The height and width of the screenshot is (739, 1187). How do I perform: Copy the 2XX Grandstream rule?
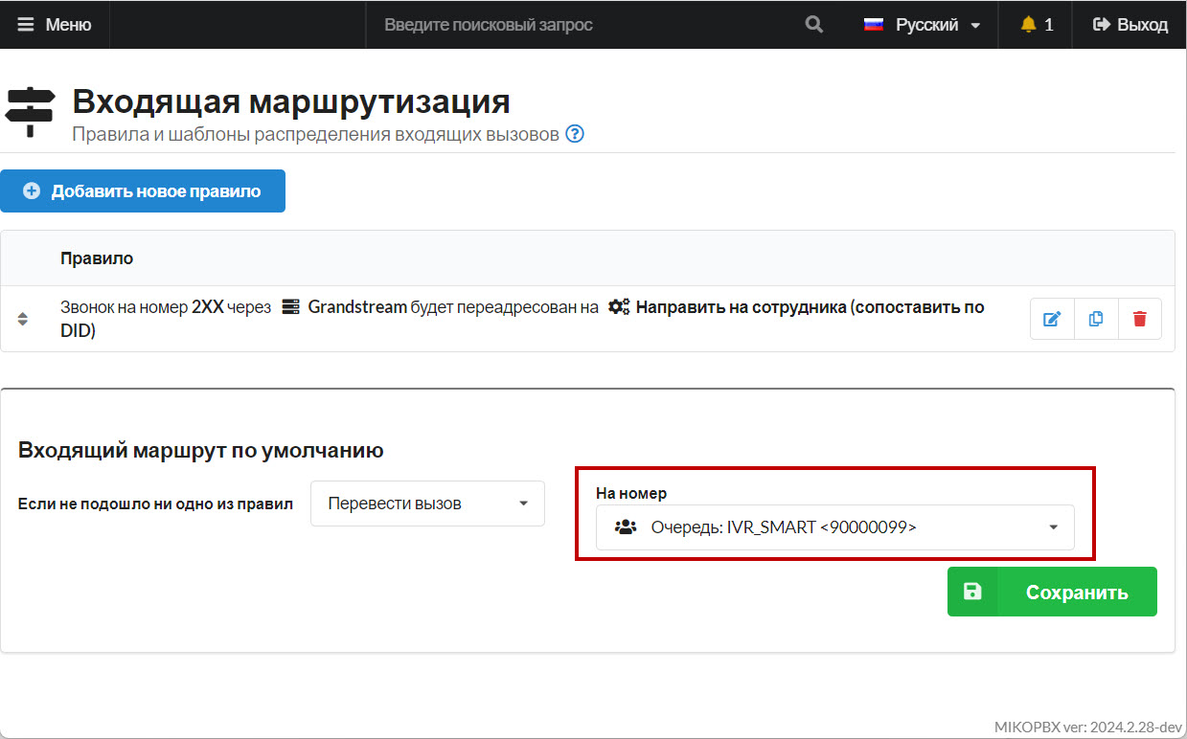[x=1096, y=319]
